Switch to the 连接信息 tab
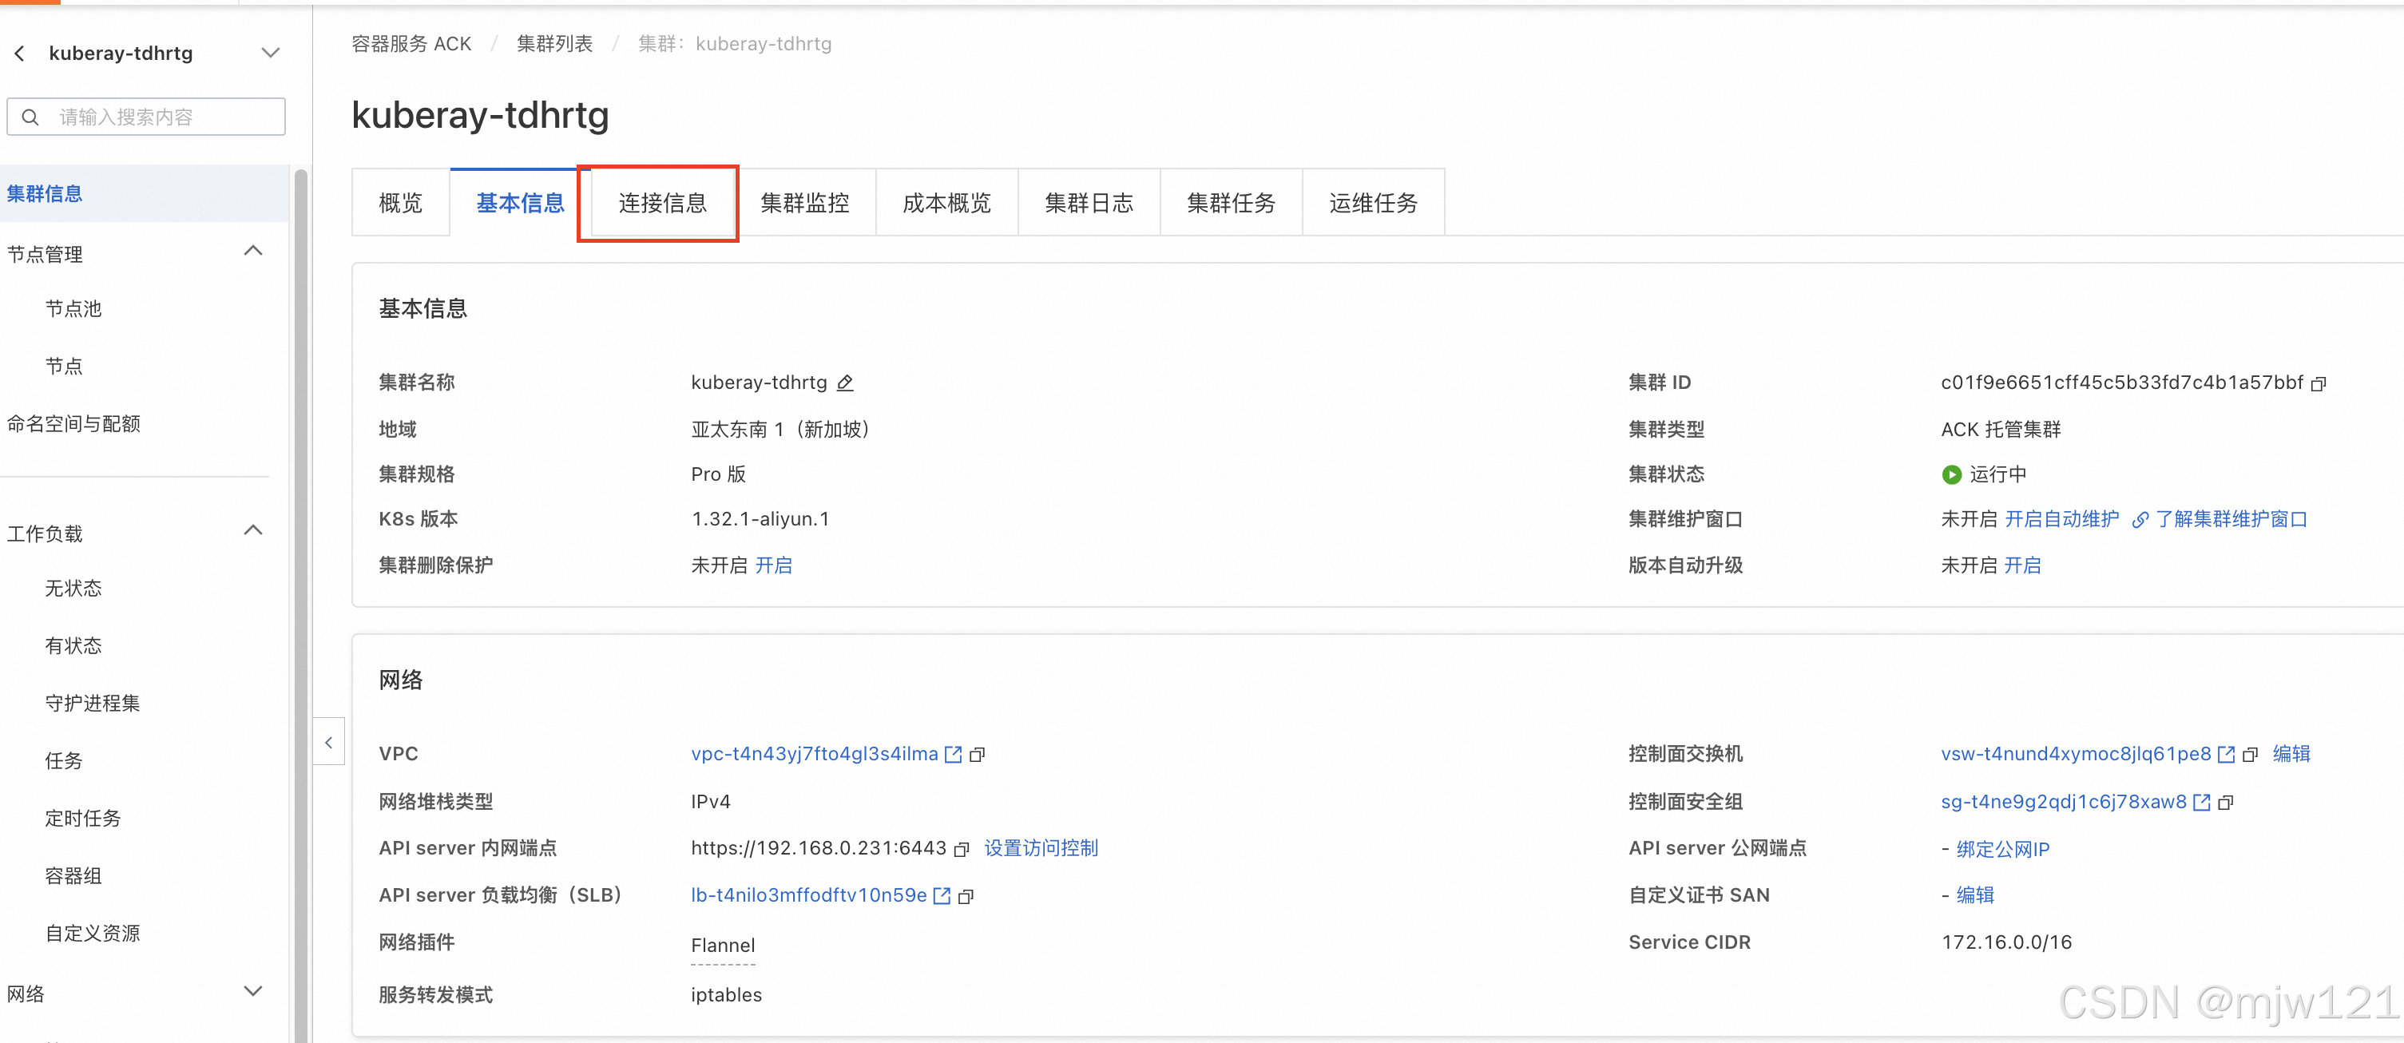This screenshot has height=1043, width=2404. (x=661, y=202)
